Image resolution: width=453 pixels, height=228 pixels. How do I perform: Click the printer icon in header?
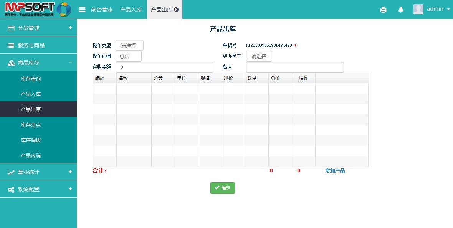pos(383,10)
